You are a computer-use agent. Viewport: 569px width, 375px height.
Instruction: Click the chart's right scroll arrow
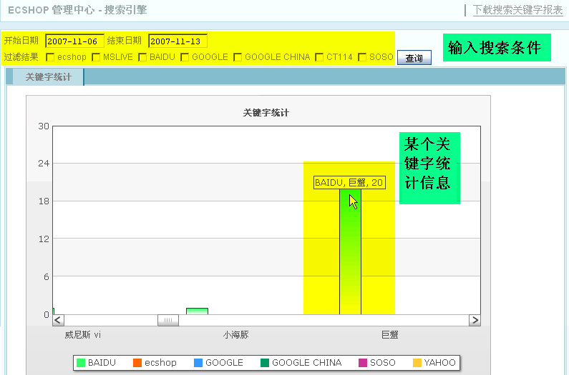pos(475,320)
